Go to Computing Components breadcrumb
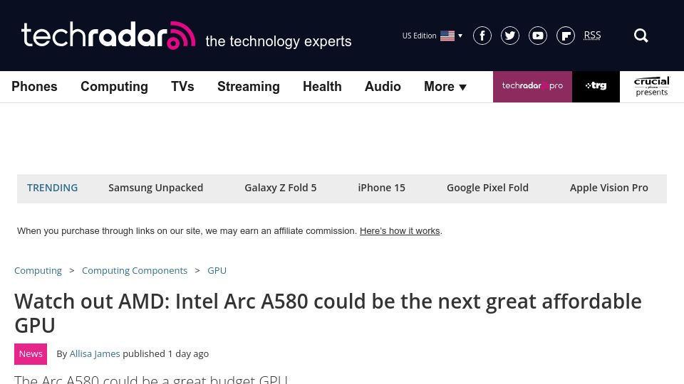Image resolution: width=684 pixels, height=384 pixels. tap(135, 271)
